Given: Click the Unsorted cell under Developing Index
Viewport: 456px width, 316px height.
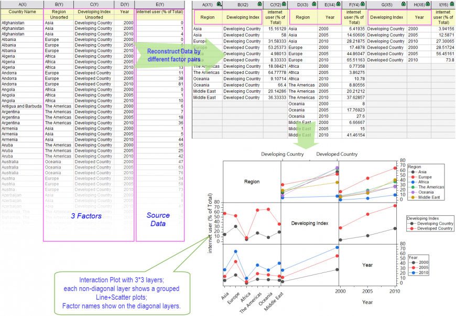Looking at the screenshot, I should pyautogui.click(x=94, y=17).
